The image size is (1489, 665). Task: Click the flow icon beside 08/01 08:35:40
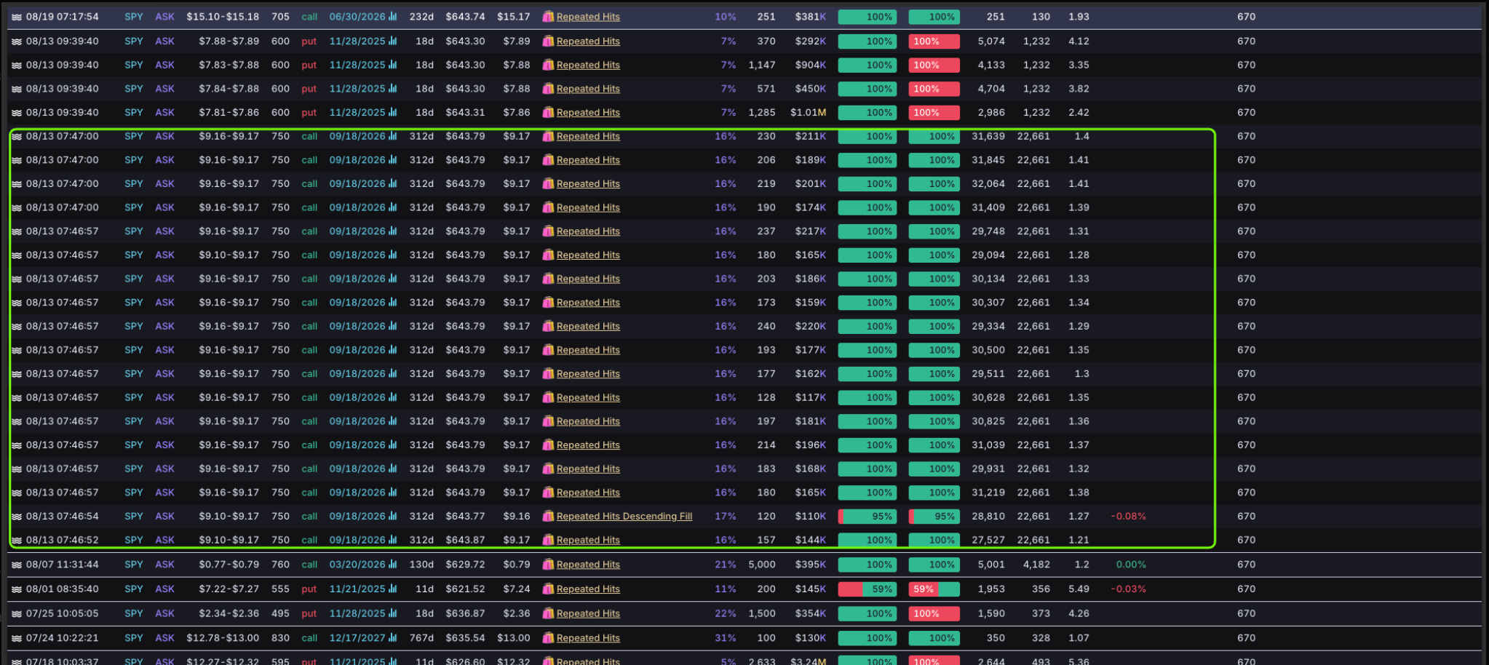16,589
